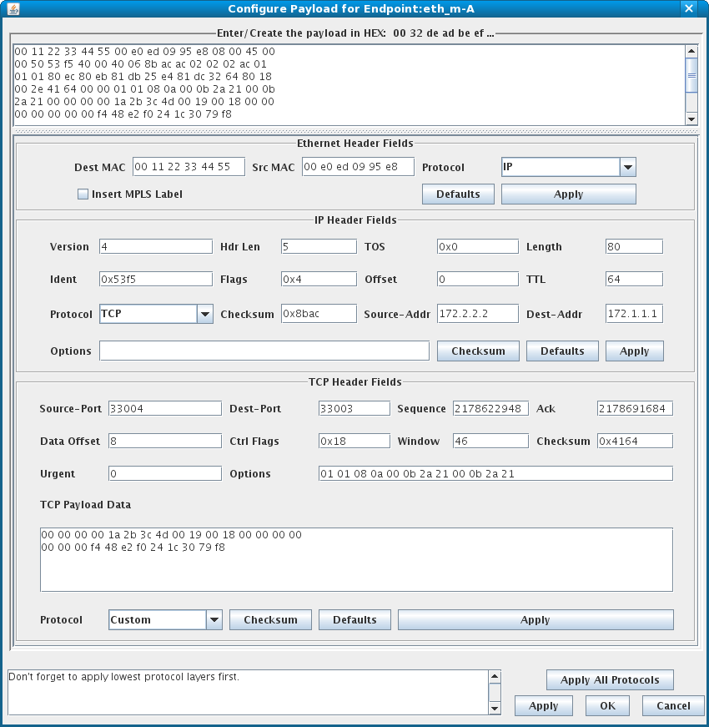The width and height of the screenshot is (709, 727).
Task: Click the message area scroll down arrow
Action: coord(495,708)
